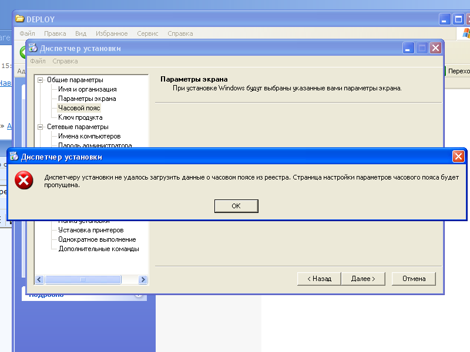Select Параметры экрана in the tree
Screen dimensions: 470x352
[87, 99]
